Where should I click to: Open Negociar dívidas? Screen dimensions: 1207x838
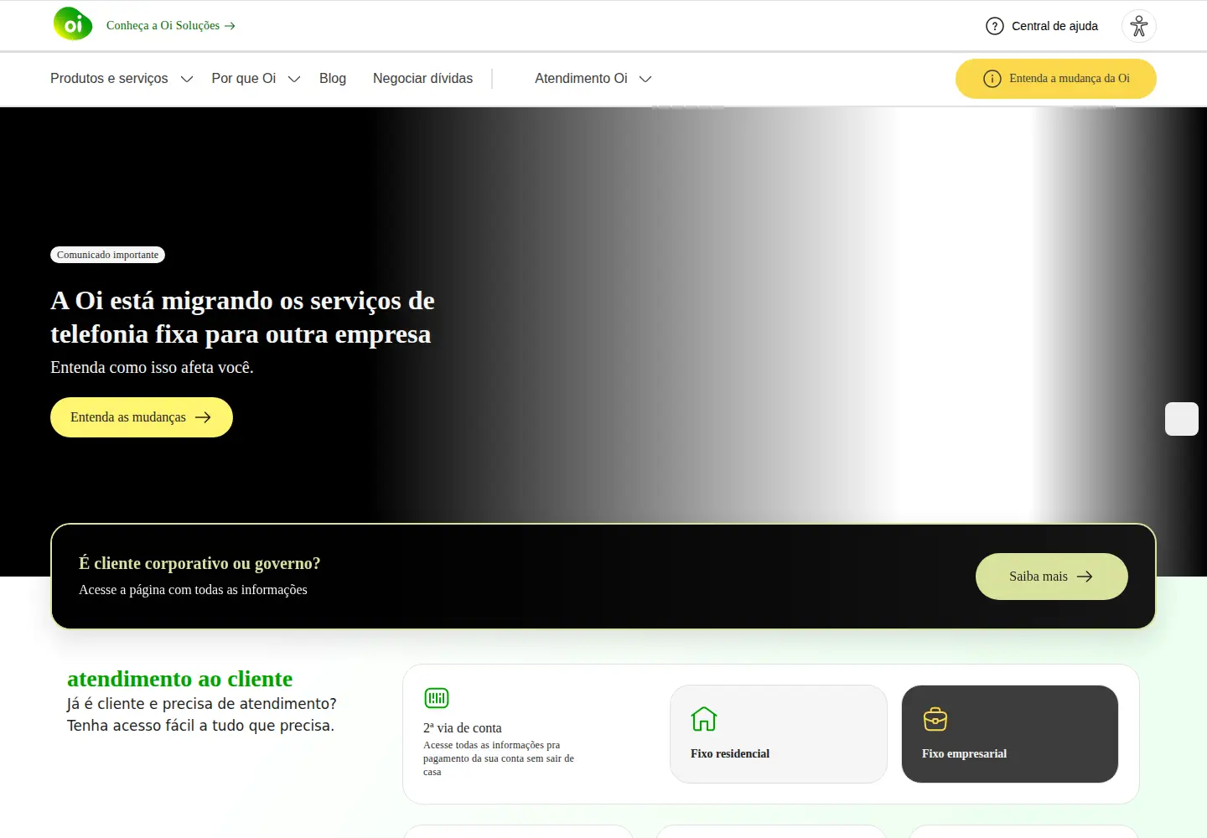point(422,78)
